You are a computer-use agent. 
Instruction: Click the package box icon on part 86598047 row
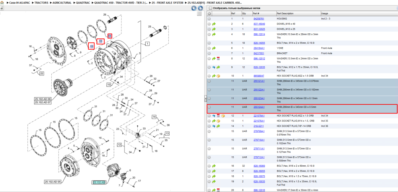point(218,76)
